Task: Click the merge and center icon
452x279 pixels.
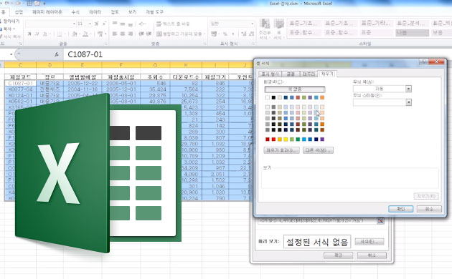Action: (181, 34)
